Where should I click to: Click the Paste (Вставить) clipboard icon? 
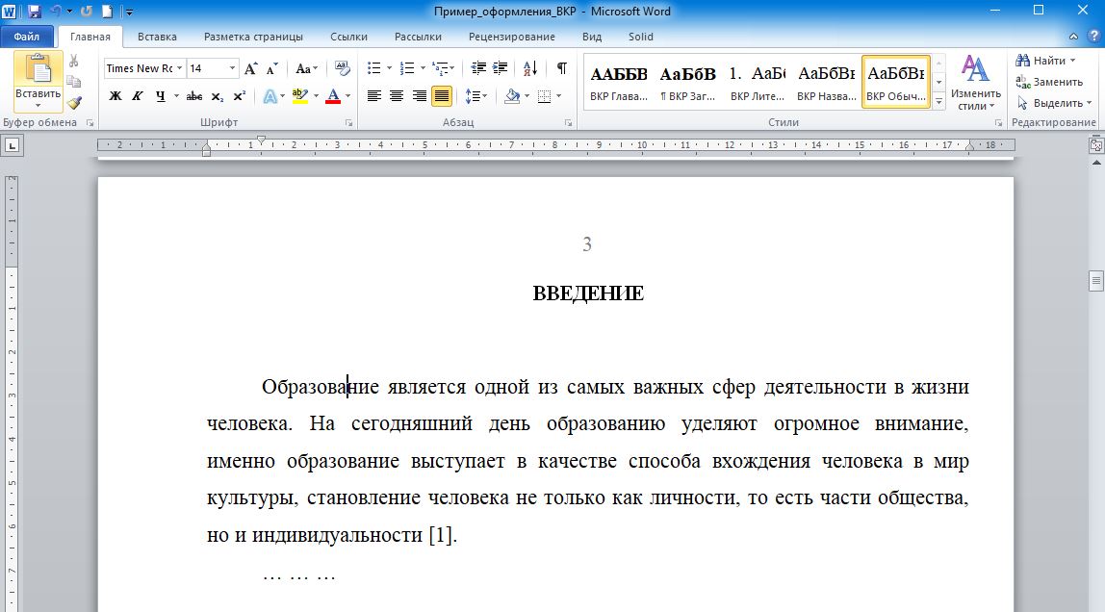(x=39, y=69)
